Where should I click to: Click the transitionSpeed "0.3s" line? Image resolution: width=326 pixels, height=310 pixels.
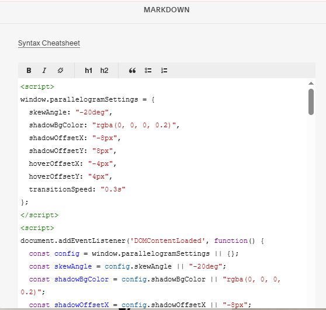(77, 189)
